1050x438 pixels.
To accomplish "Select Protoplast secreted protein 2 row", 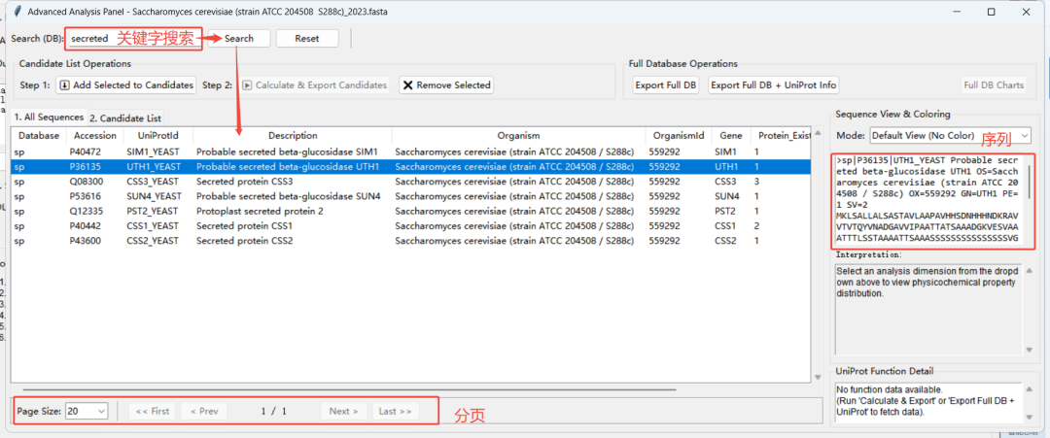I will 410,211.
